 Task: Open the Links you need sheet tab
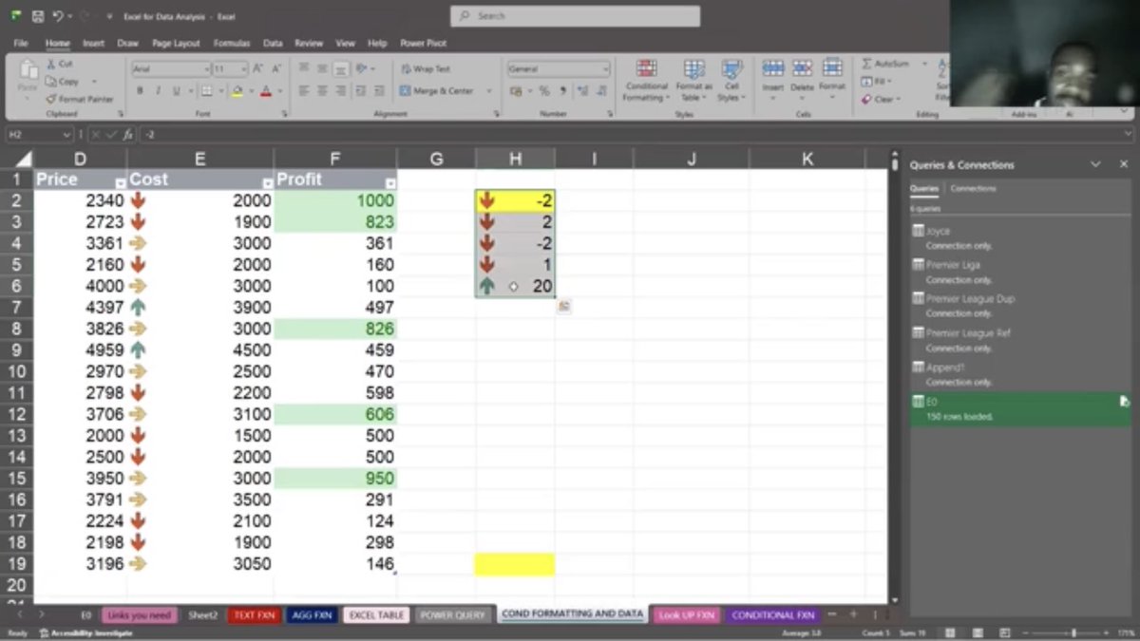140,615
